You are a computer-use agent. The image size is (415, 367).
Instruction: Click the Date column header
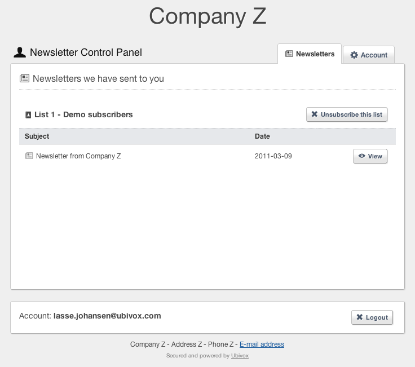click(x=262, y=136)
